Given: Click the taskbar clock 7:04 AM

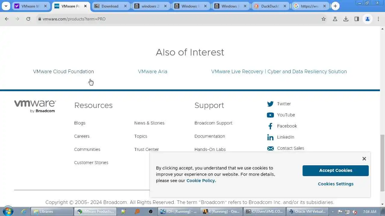Looking at the screenshot, I should pos(370,212).
